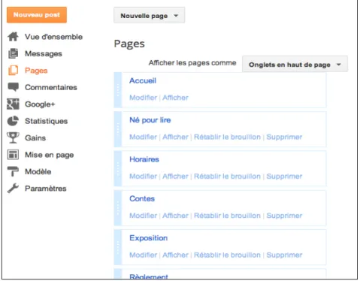Image resolution: width=360 pixels, height=281 pixels.
Task: Click the Mise en page layout icon
Action: (x=13, y=155)
